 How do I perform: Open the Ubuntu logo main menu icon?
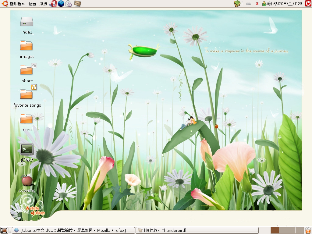[4, 4]
